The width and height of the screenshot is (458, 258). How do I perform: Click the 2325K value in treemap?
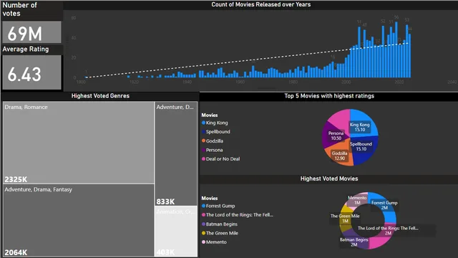coord(16,179)
